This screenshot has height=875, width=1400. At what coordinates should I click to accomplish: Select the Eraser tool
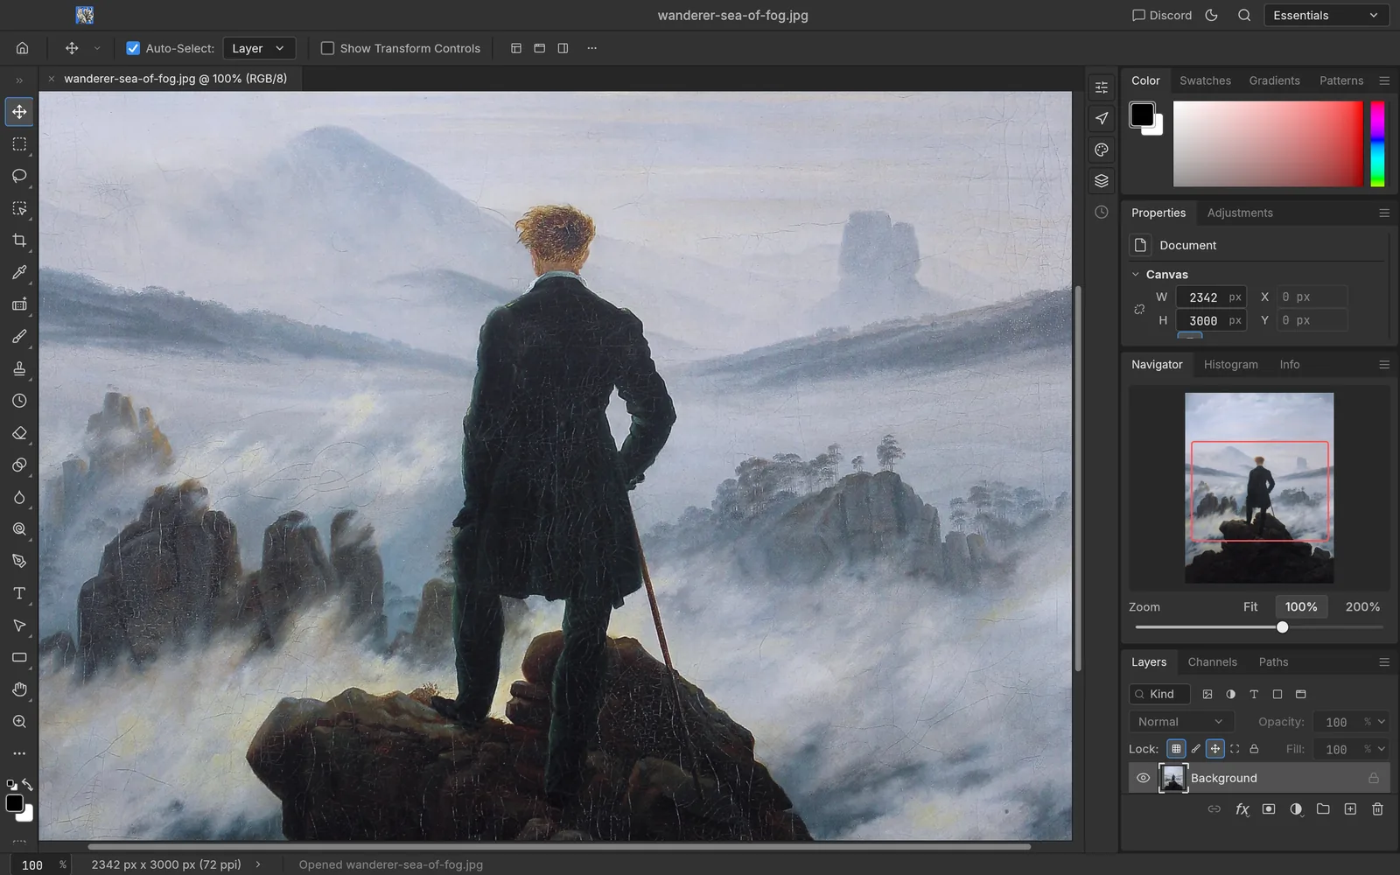tap(19, 433)
